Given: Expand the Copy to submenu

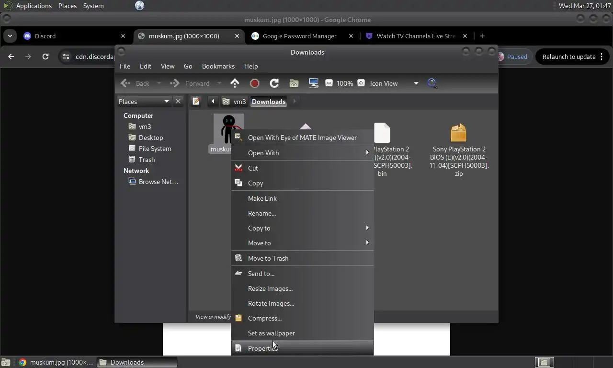Looking at the screenshot, I should tap(302, 228).
